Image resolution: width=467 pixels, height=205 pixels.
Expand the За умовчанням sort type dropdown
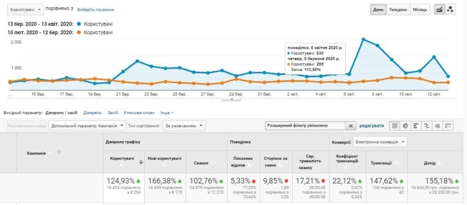[x=184, y=126]
